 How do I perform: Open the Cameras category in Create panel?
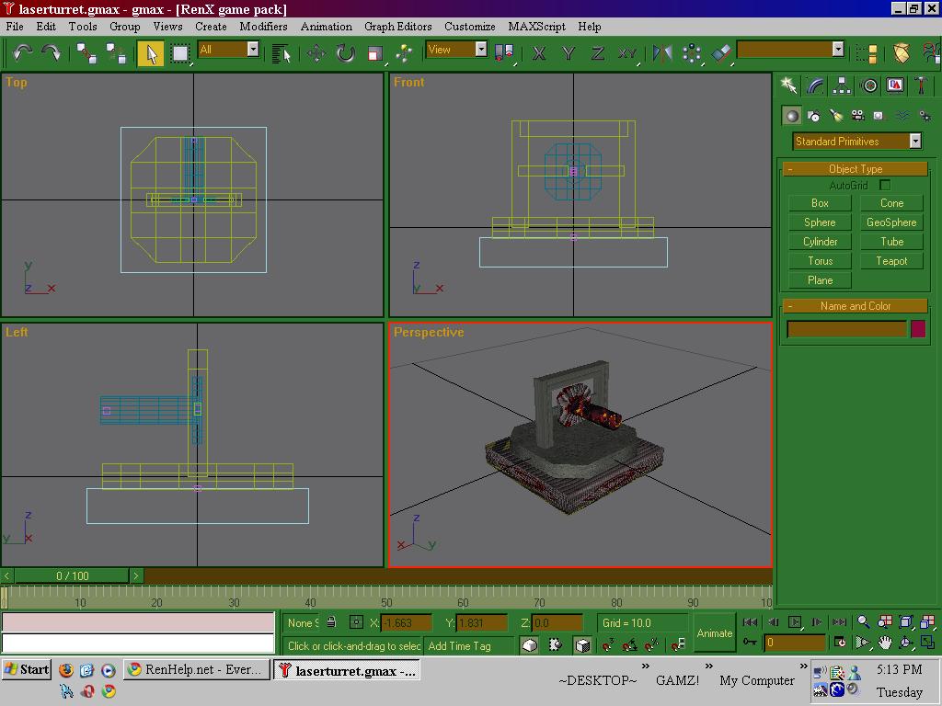[857, 116]
